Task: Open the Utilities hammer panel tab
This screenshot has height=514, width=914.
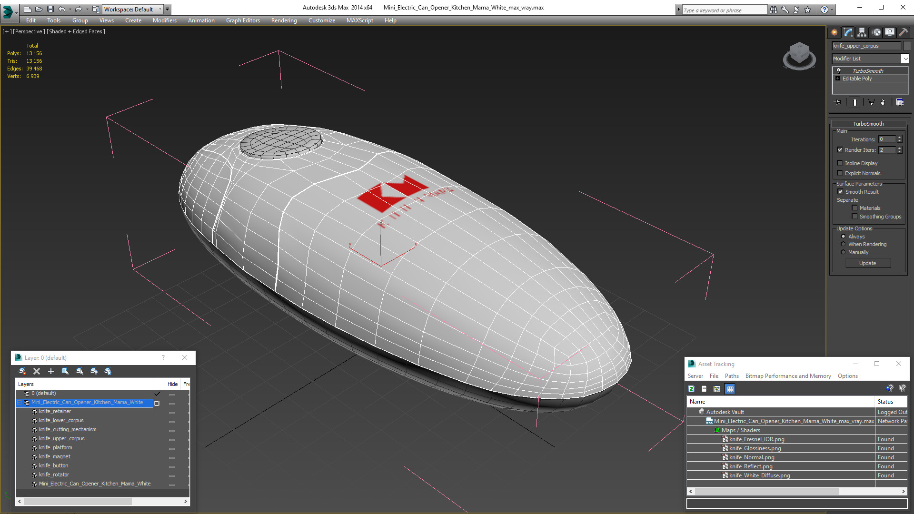Action: click(903, 32)
